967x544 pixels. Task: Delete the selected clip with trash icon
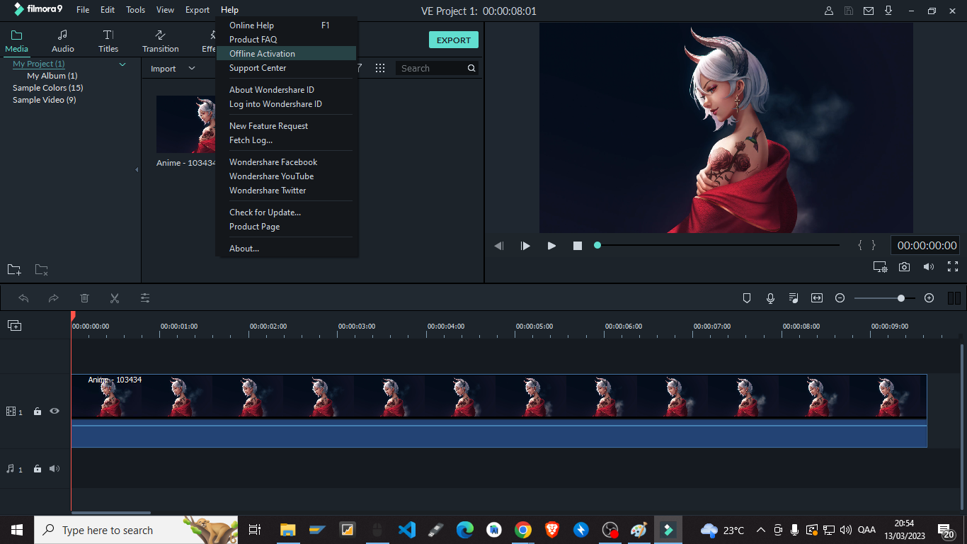[84, 298]
